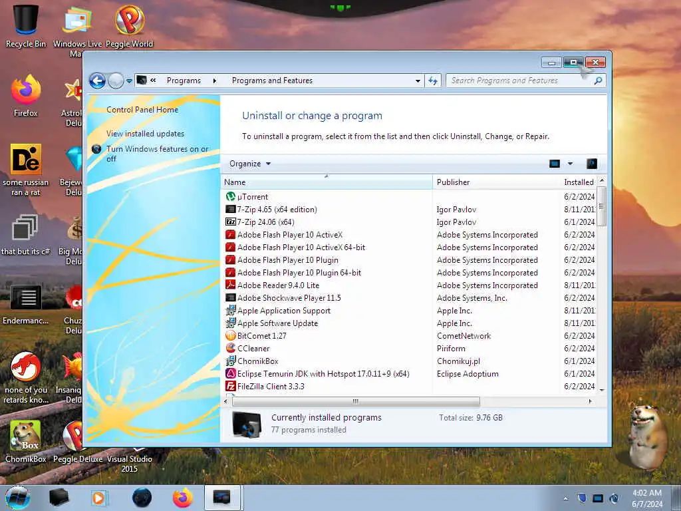Open the Firefox desktop shortcut
This screenshot has width=681, height=511.
coord(26,96)
